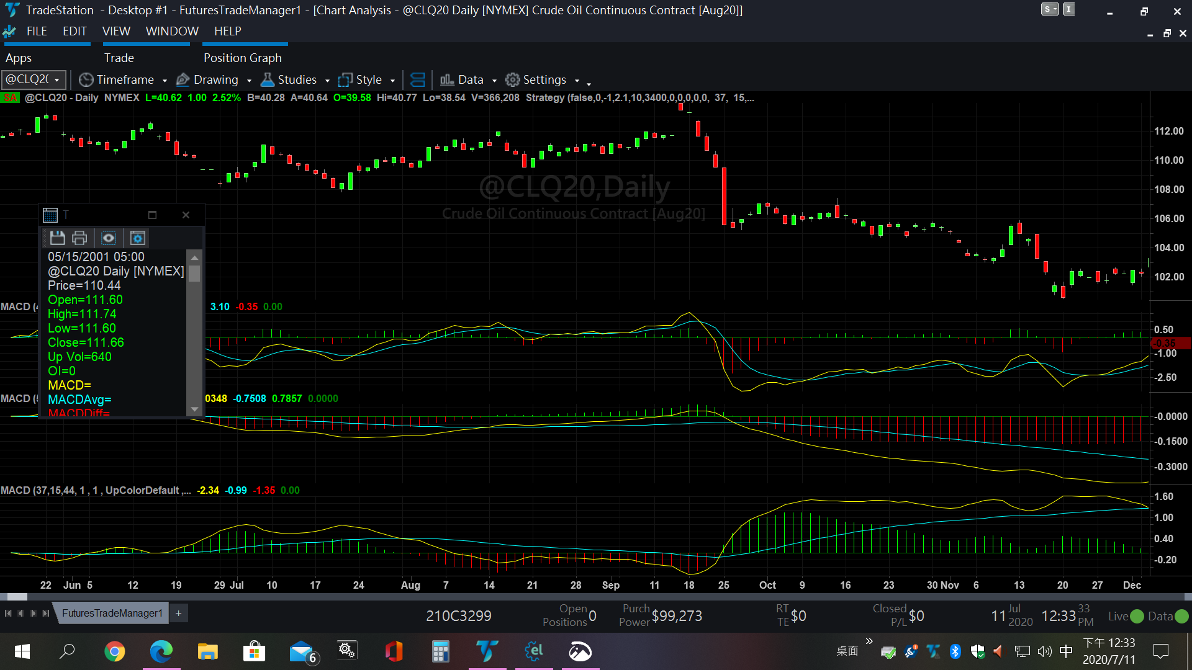The height and width of the screenshot is (670, 1192).
Task: Open the Studies flask icon
Action: coord(268,79)
